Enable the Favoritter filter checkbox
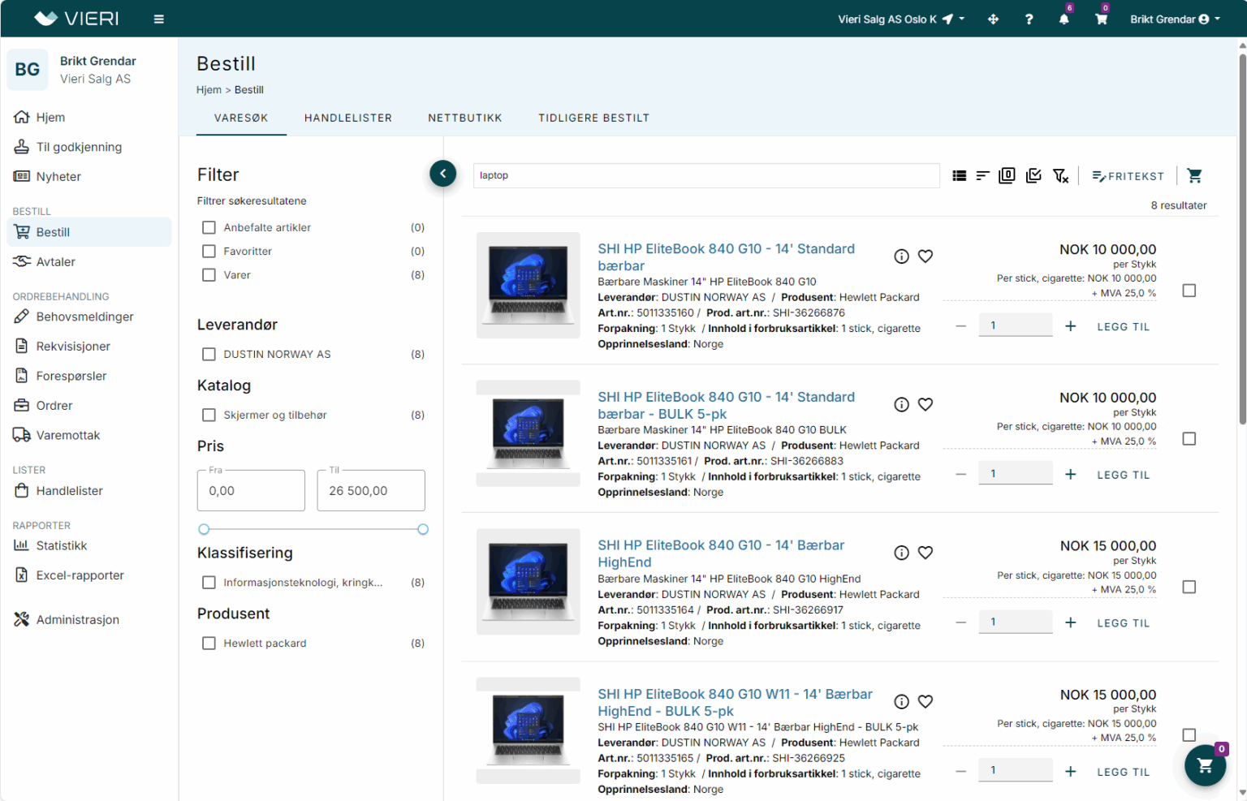This screenshot has width=1247, height=801. point(209,252)
